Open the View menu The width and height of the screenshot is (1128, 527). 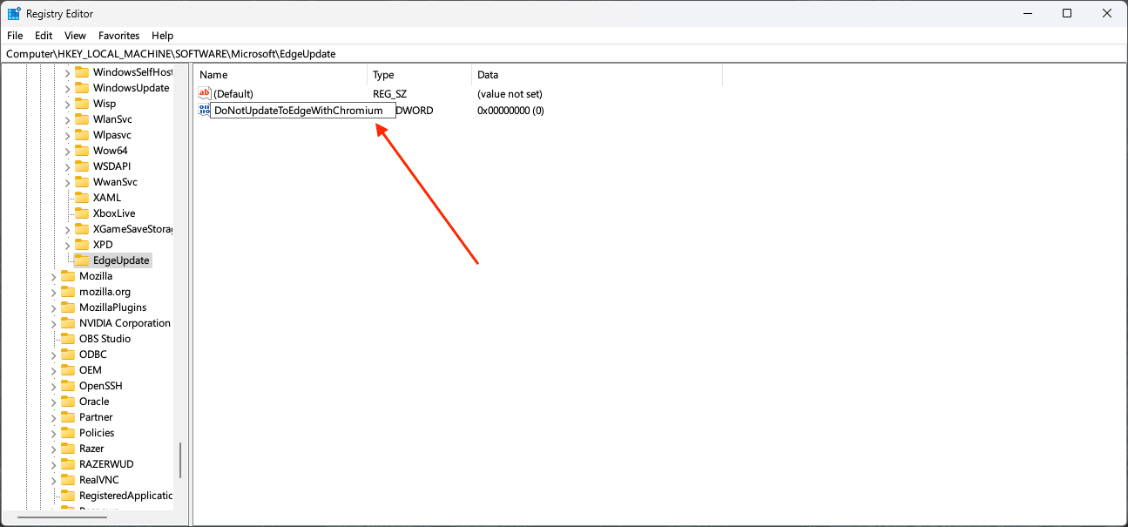76,36
